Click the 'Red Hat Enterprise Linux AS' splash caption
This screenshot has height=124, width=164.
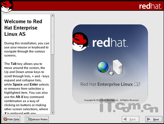pyautogui.click(x=110, y=84)
